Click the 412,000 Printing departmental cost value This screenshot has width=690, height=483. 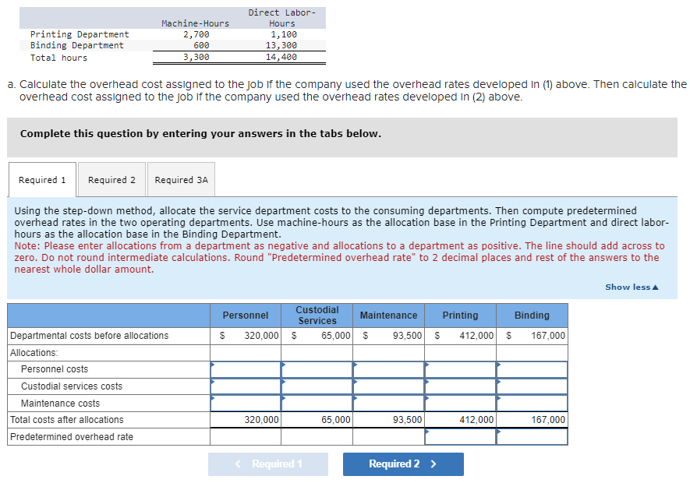click(476, 336)
